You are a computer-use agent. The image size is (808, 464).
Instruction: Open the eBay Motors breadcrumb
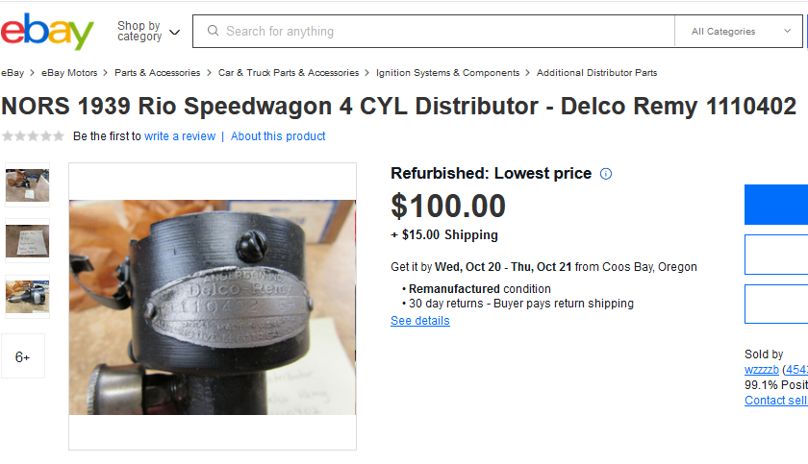[69, 73]
